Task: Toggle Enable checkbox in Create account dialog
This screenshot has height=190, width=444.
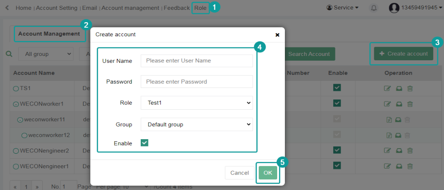Action: (x=145, y=143)
